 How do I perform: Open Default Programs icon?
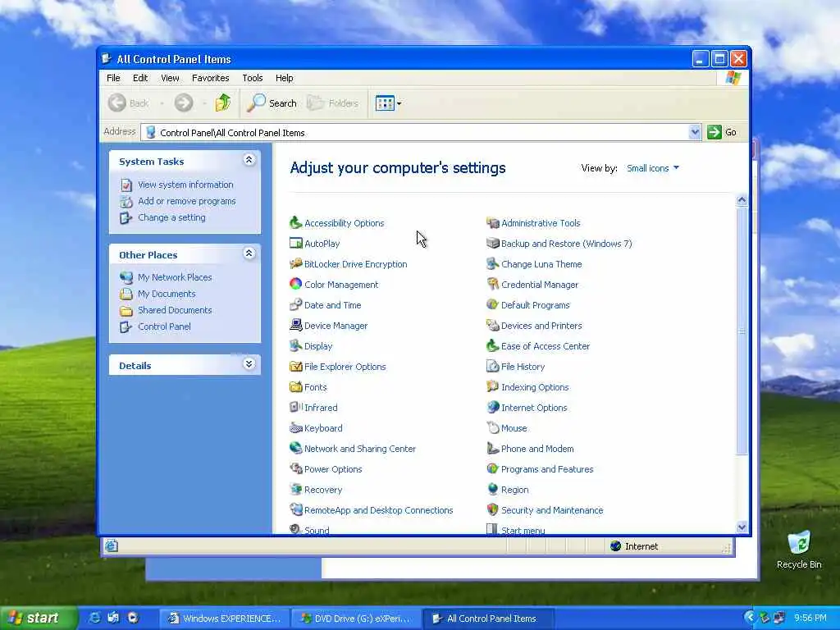click(492, 305)
